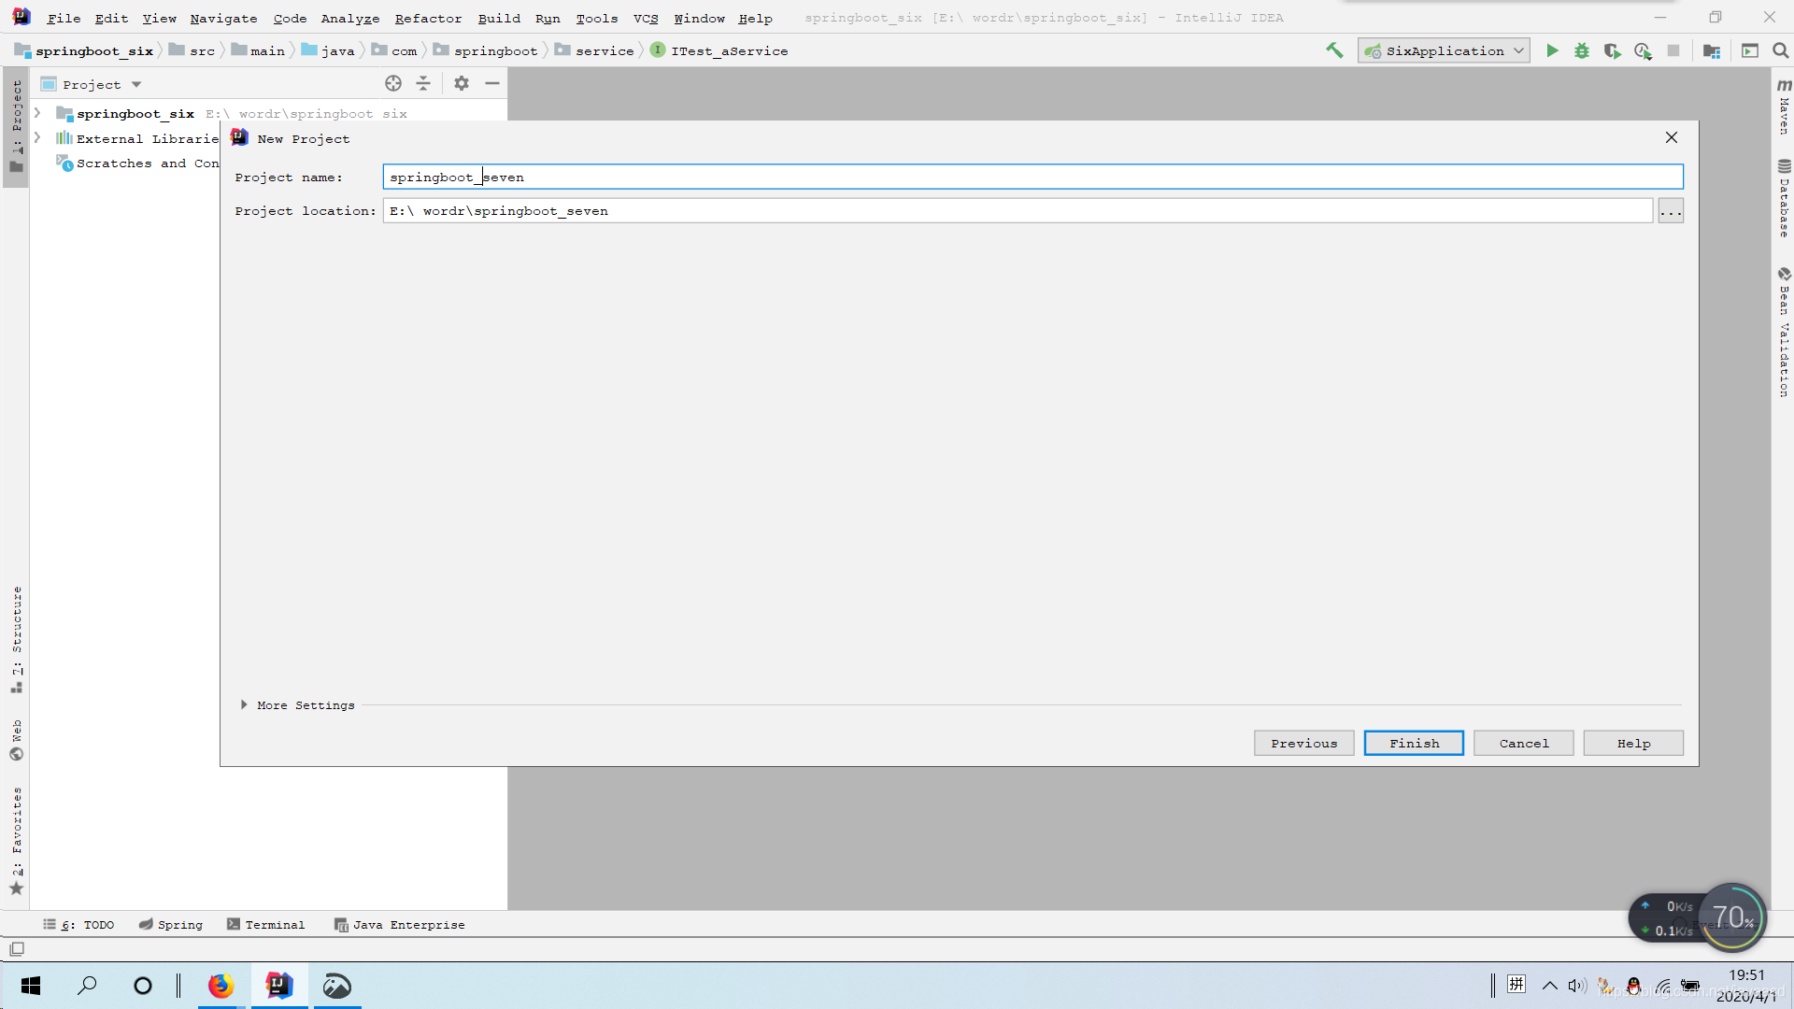Open the profiler run icon

pos(1643,50)
